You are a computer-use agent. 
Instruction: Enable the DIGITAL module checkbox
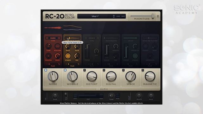tap(104, 70)
